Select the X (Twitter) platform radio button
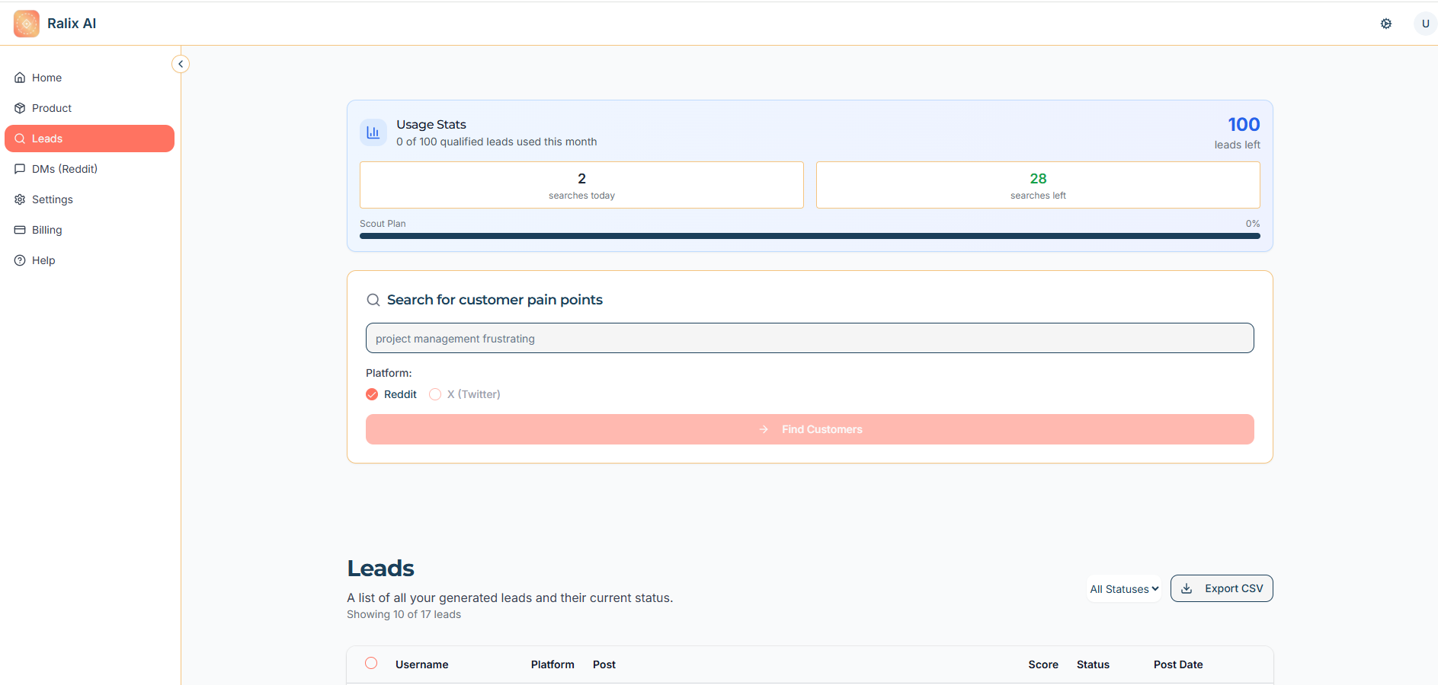This screenshot has width=1438, height=685. 435,394
